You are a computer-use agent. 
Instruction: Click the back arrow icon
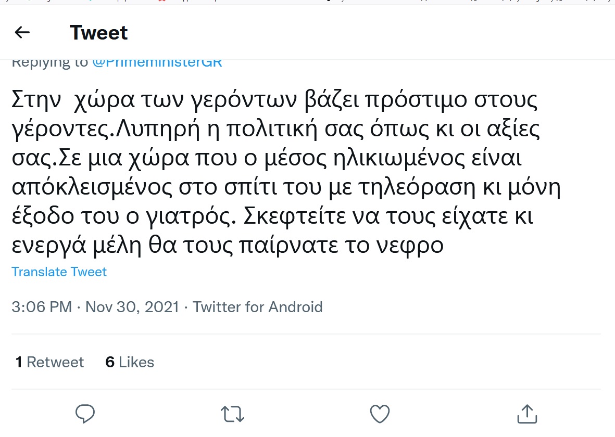22,33
